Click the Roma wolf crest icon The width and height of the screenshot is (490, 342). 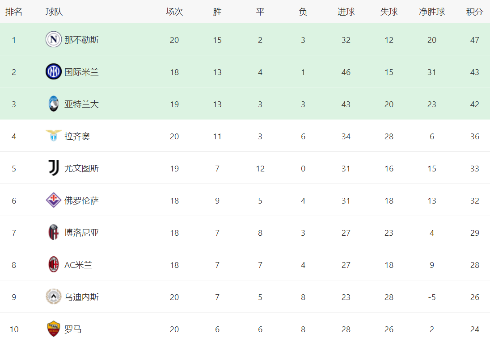pyautogui.click(x=54, y=329)
